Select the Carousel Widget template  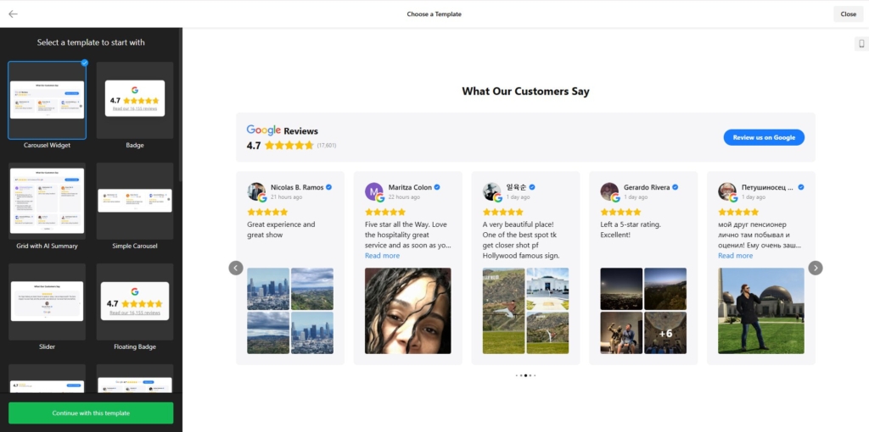coord(48,100)
